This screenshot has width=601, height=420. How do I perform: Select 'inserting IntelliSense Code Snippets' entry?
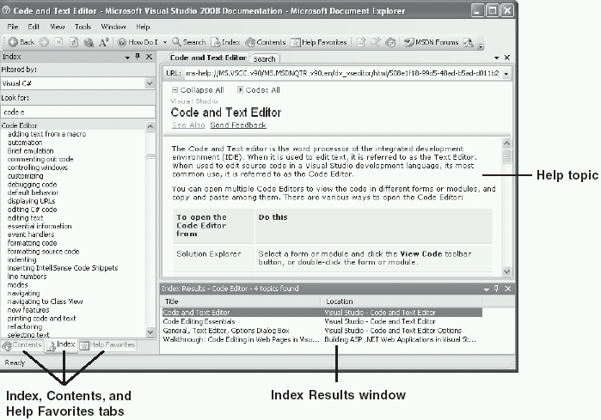click(63, 268)
